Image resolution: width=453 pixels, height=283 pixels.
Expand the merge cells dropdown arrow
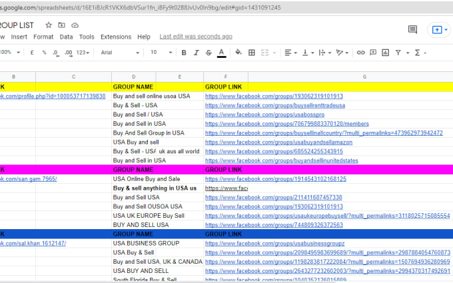[x=274, y=53]
